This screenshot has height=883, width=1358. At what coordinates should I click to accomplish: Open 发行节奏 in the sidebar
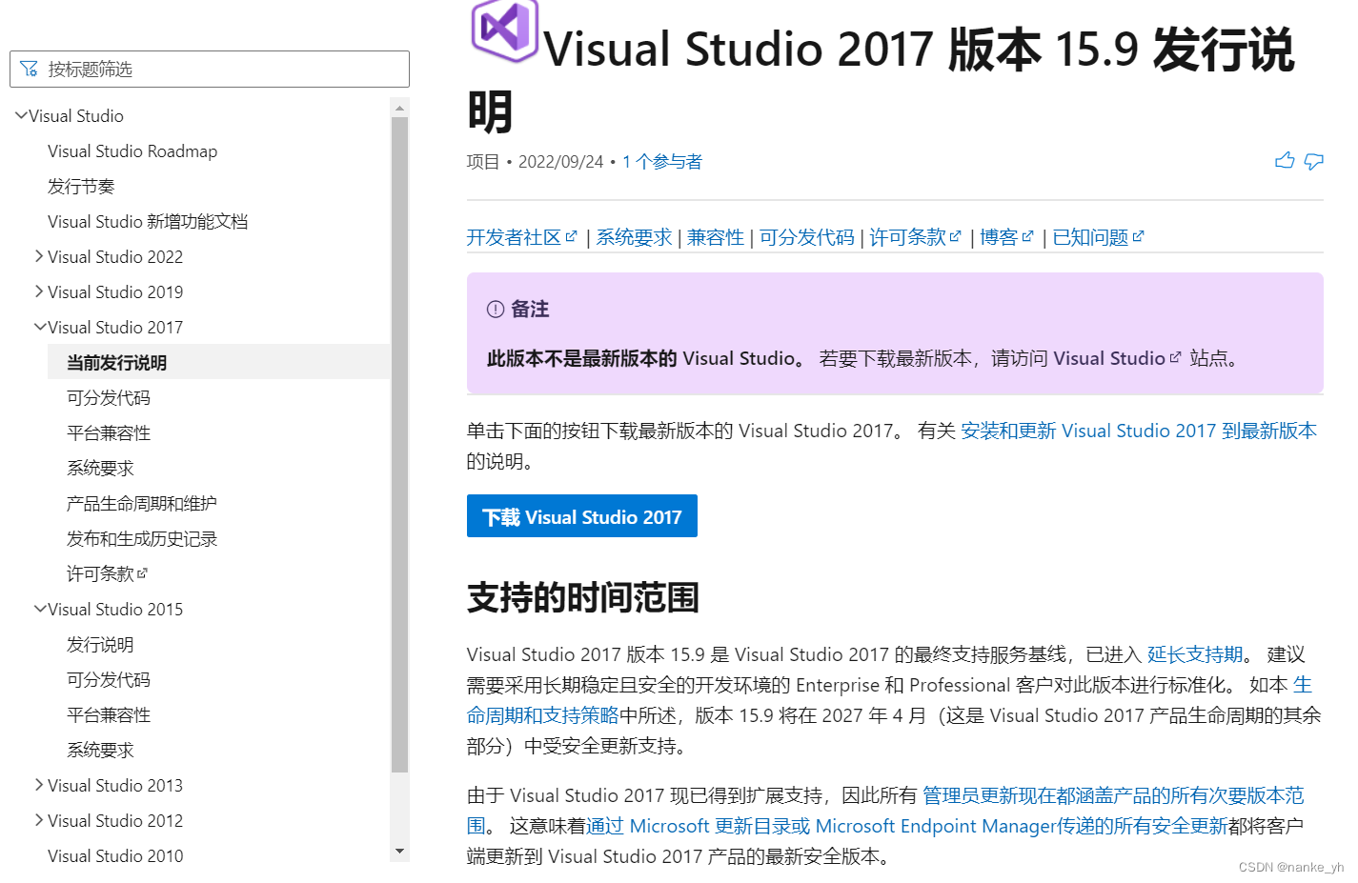pos(81,186)
